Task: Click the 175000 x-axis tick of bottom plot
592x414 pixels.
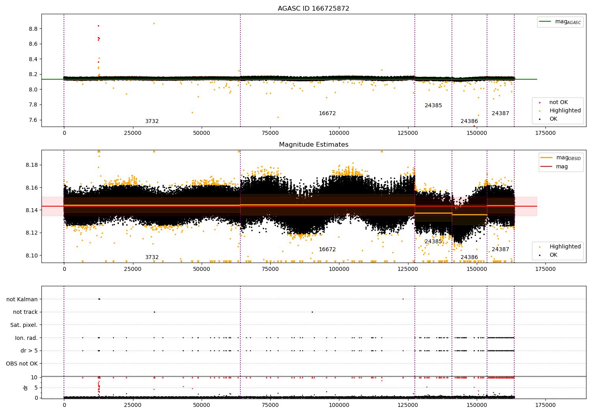Action: pos(545,405)
